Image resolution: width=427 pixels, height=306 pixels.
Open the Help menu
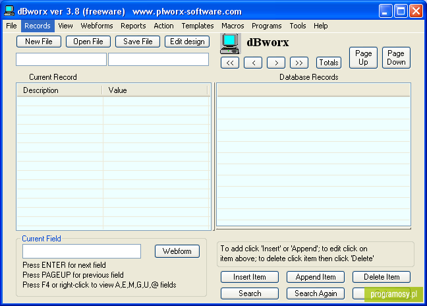(320, 26)
